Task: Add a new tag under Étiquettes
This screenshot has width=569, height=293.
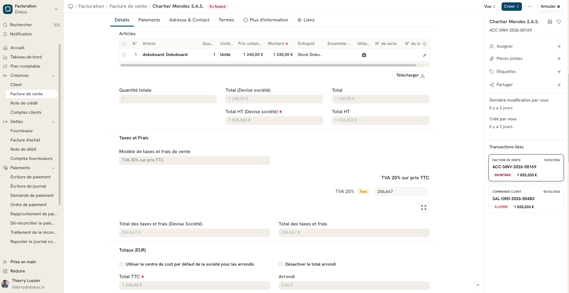Action: pos(559,71)
